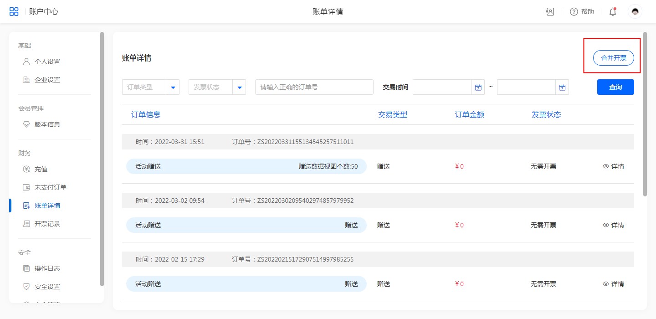Screen dimensions: 656x319
Task: Open 个人设置 in the sidebar
Action: (x=47, y=62)
